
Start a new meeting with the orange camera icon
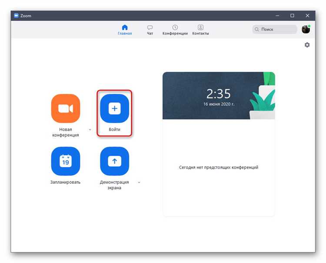point(66,108)
